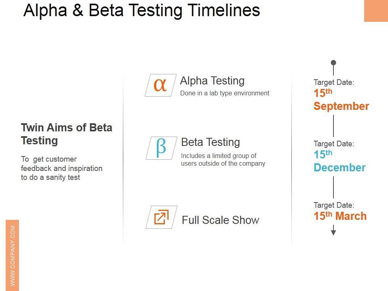Click the blue beta symbol icon
The height and width of the screenshot is (291, 388).
pos(161,148)
